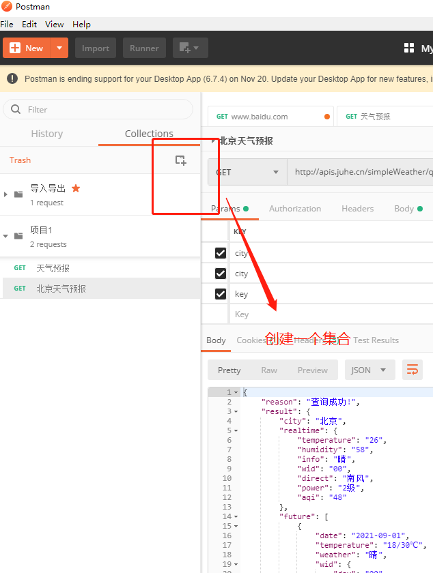
Task: Collapse JSON line 14 future fold arrow
Action: (x=236, y=517)
